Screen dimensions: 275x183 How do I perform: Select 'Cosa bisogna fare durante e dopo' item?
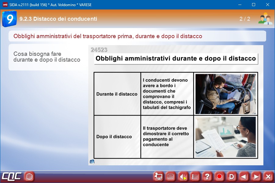pos(47,57)
